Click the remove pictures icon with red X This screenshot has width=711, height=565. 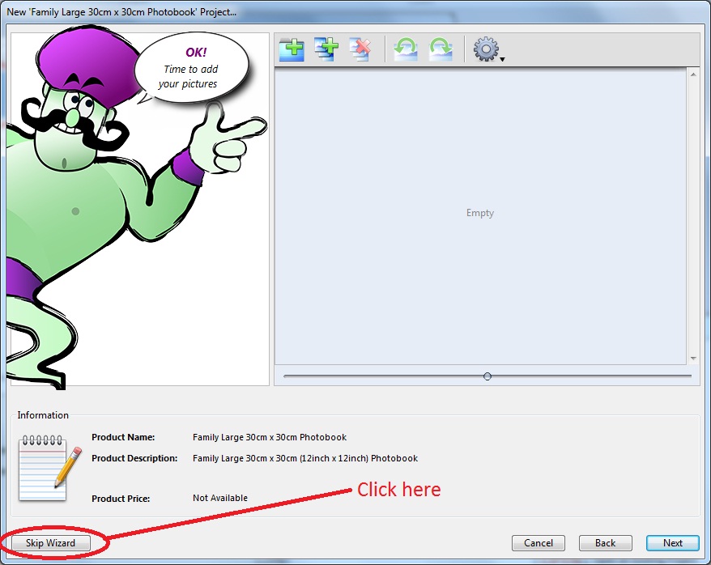click(x=360, y=49)
